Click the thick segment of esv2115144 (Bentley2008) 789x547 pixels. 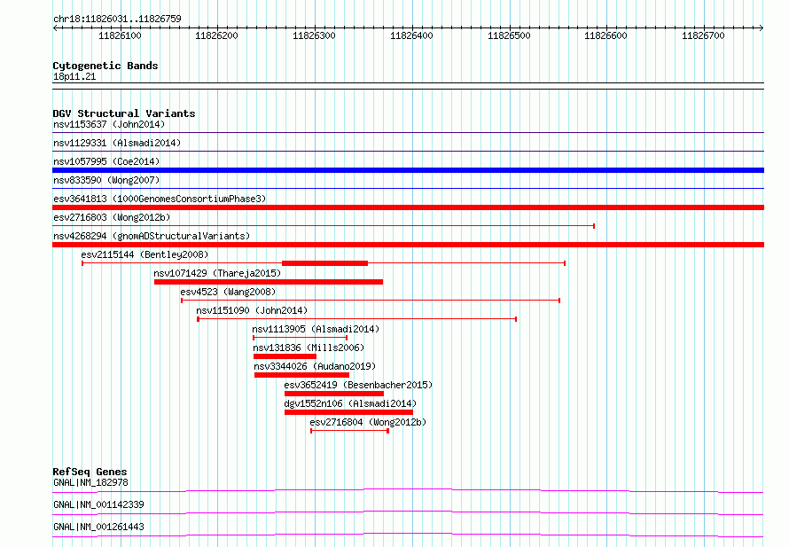[324, 263]
